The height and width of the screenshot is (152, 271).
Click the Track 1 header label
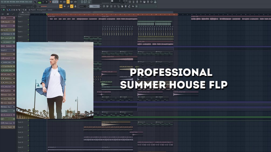click(x=20, y=16)
